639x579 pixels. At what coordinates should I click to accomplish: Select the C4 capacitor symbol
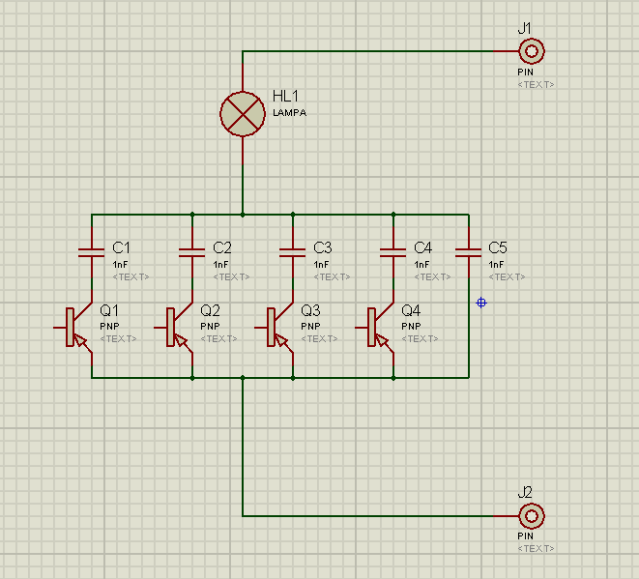(x=393, y=251)
